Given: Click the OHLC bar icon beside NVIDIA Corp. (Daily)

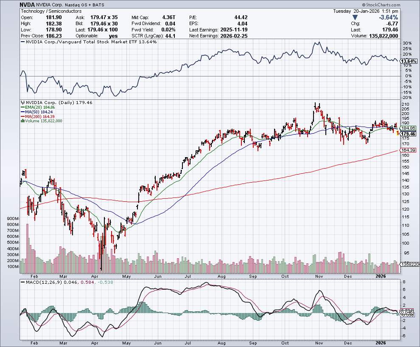Looking at the screenshot, I should pos(23,103).
